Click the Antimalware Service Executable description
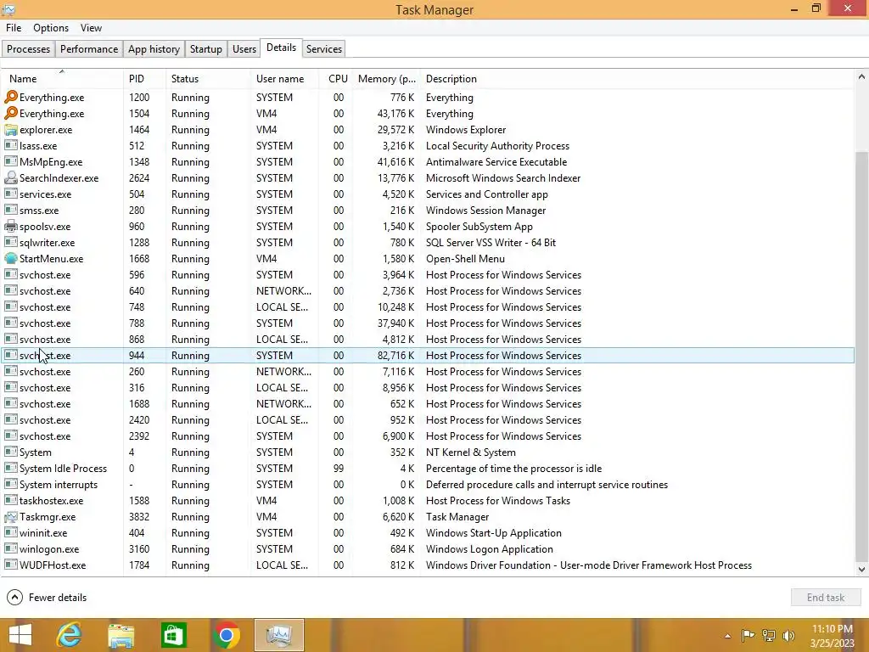Image resolution: width=869 pixels, height=652 pixels. click(496, 162)
